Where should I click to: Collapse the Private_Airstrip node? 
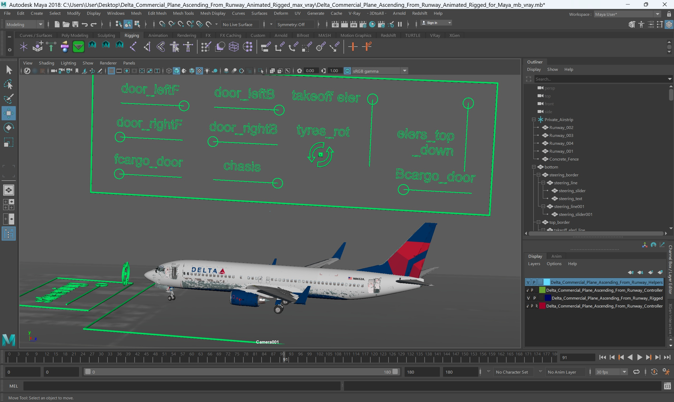point(534,120)
